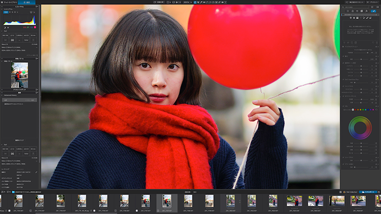Pick the white balance eyedropper tool
Viewport: 381px width, 214px height.
pos(201,2)
